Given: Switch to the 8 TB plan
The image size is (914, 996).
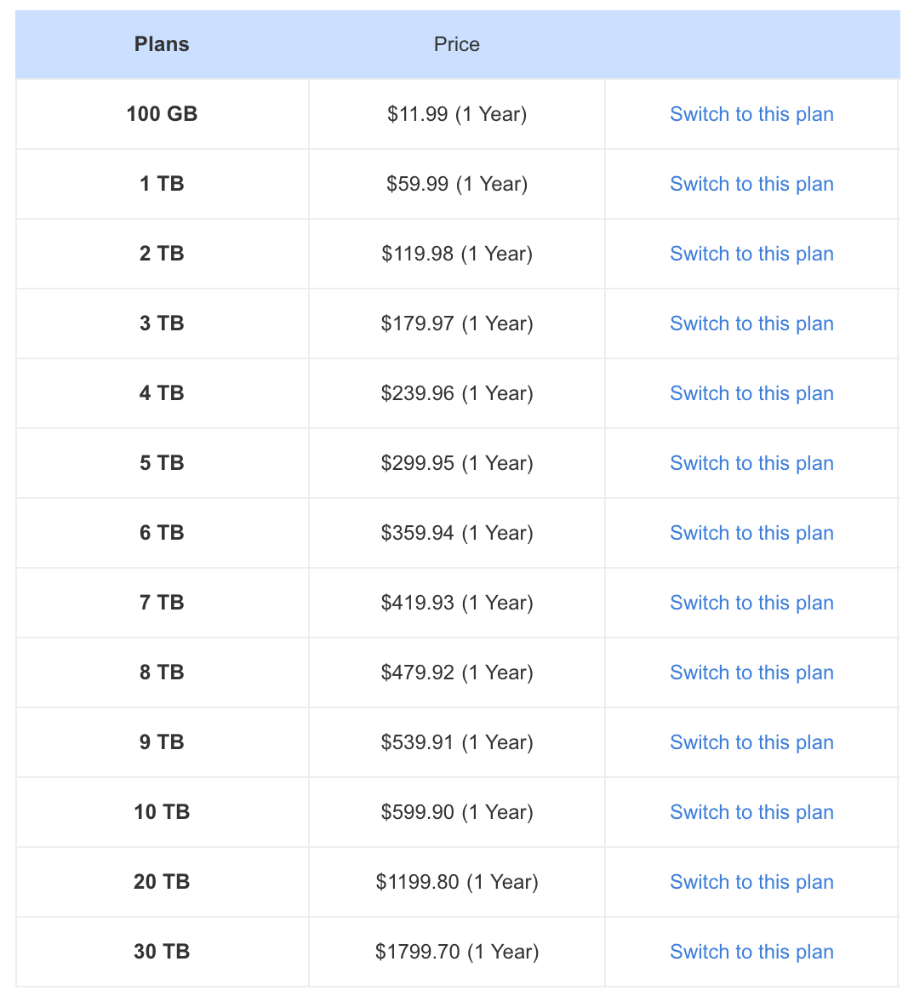Looking at the screenshot, I should (x=751, y=673).
